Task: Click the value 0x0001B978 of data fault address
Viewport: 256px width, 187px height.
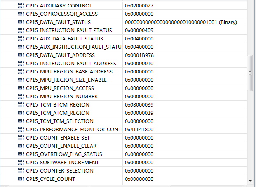Action: pos(139,55)
